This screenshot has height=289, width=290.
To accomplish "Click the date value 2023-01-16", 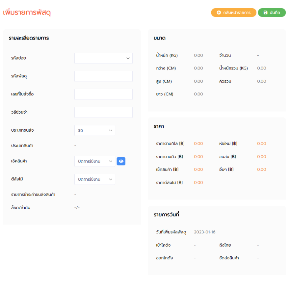I will point(204,232).
